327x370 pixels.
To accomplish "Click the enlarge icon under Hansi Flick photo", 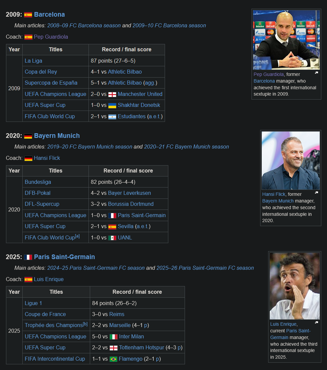I will tap(316, 192).
